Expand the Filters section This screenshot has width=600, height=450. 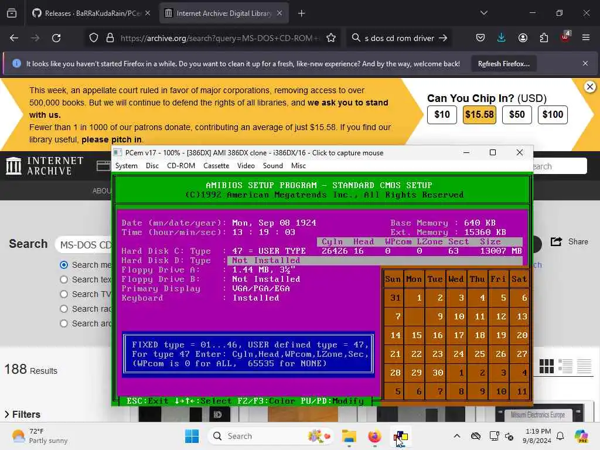click(23, 414)
